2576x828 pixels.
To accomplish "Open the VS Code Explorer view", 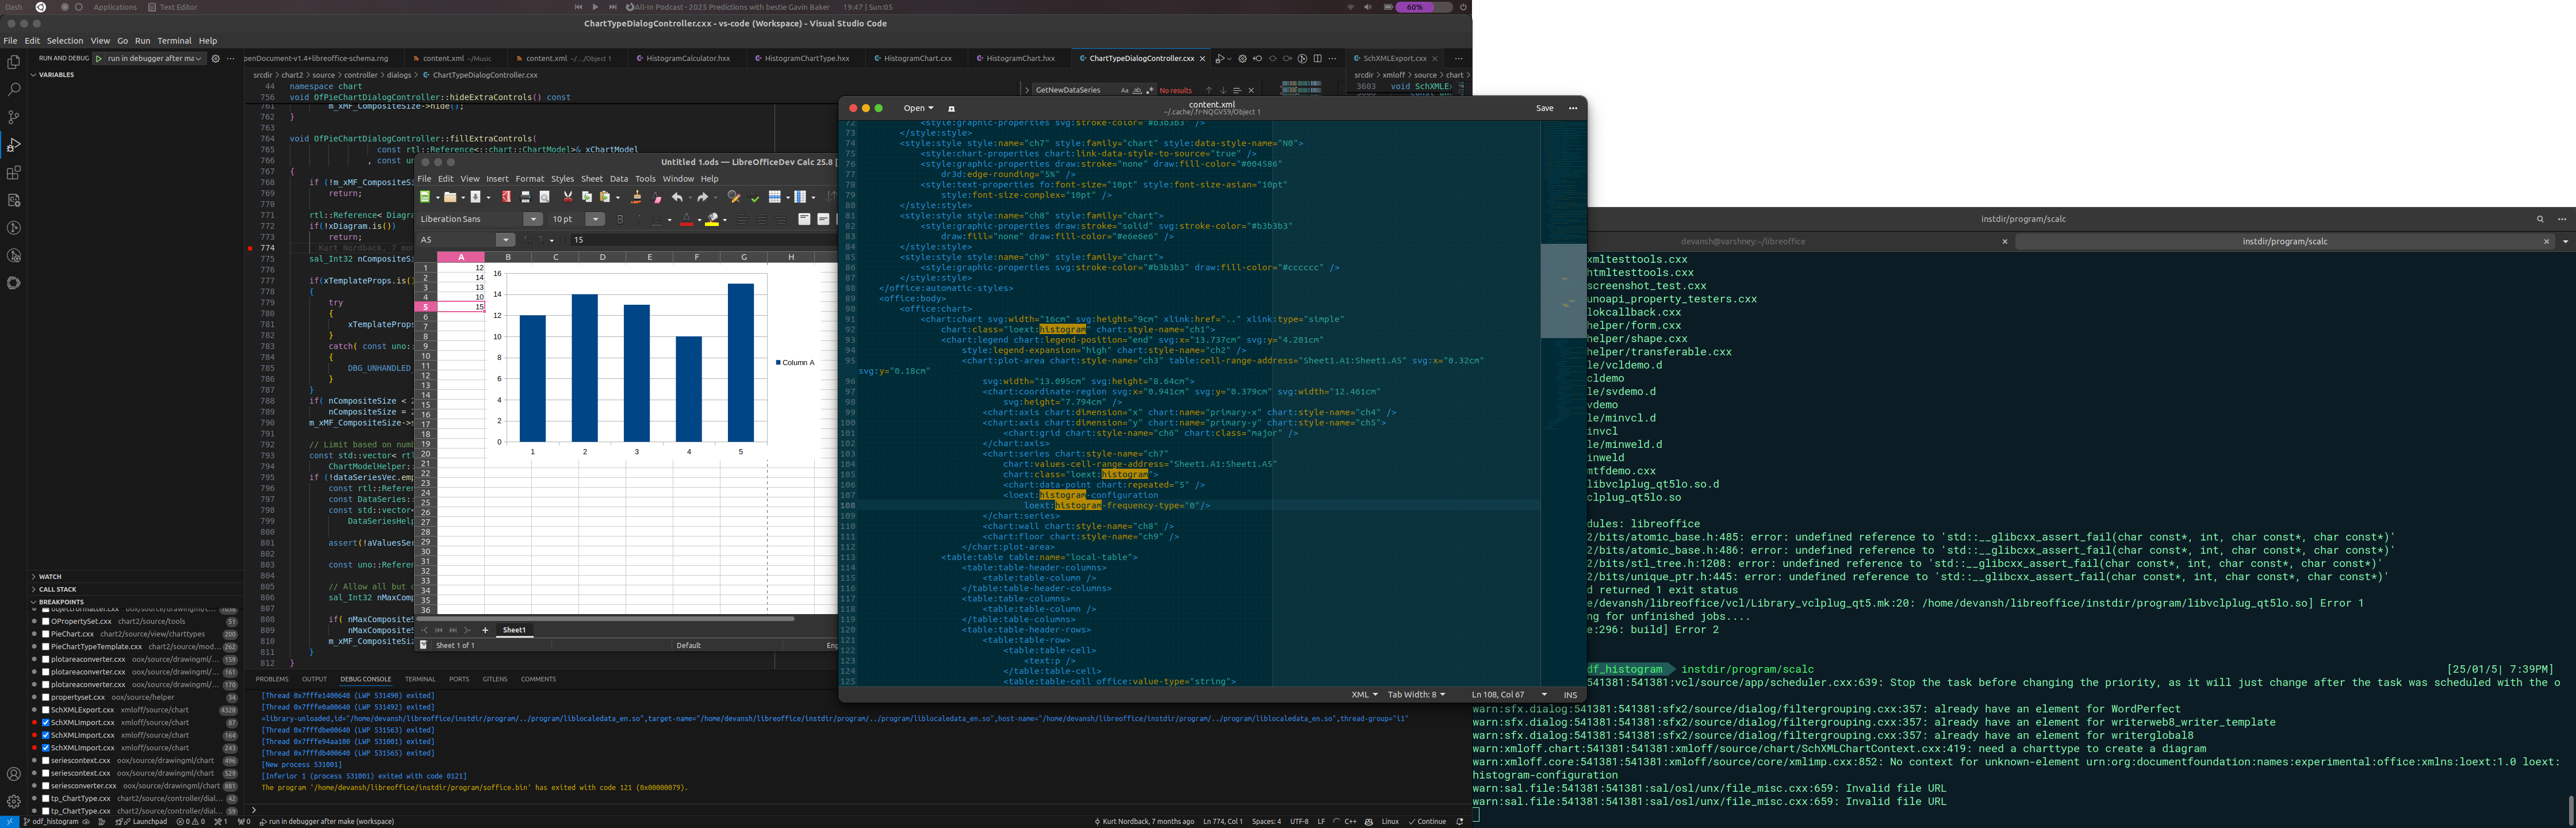I will click(14, 62).
